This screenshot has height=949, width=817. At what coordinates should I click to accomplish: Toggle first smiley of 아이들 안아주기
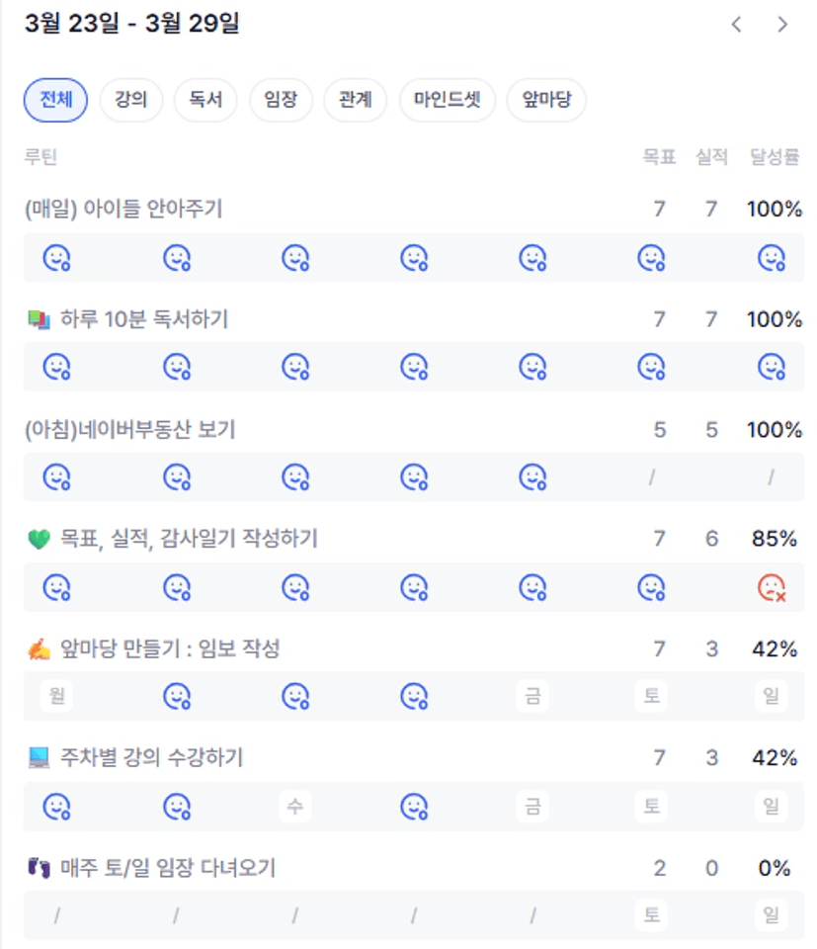click(57, 258)
